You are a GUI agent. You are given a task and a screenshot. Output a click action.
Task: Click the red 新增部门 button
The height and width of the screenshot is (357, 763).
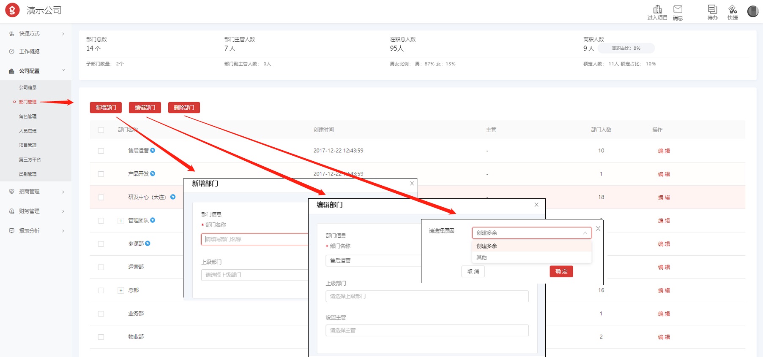[106, 108]
